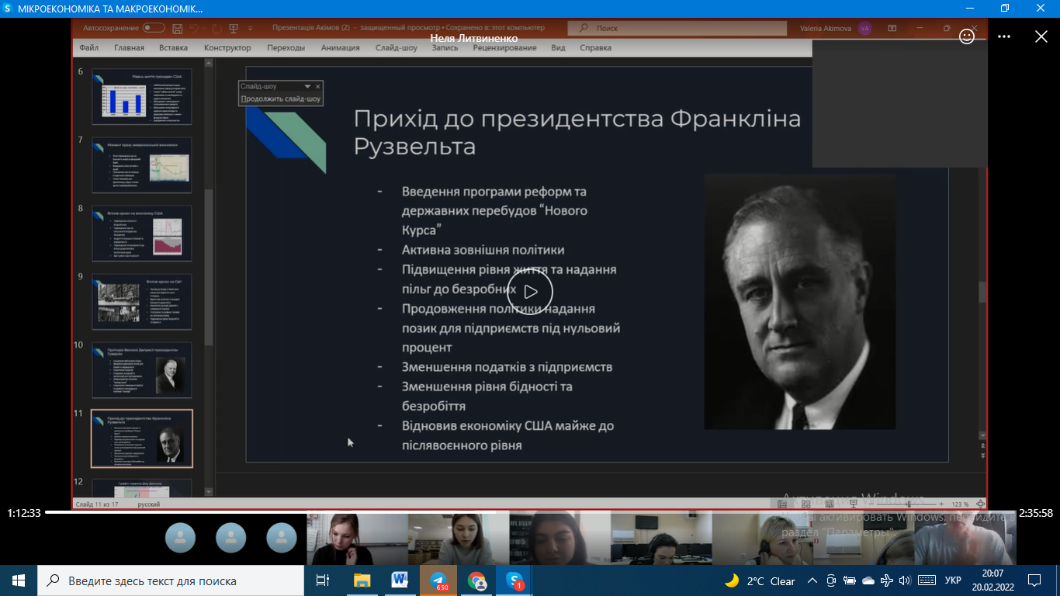The height and width of the screenshot is (596, 1060).
Task: Click the OneDrive cloud tray icon
Action: point(868,580)
